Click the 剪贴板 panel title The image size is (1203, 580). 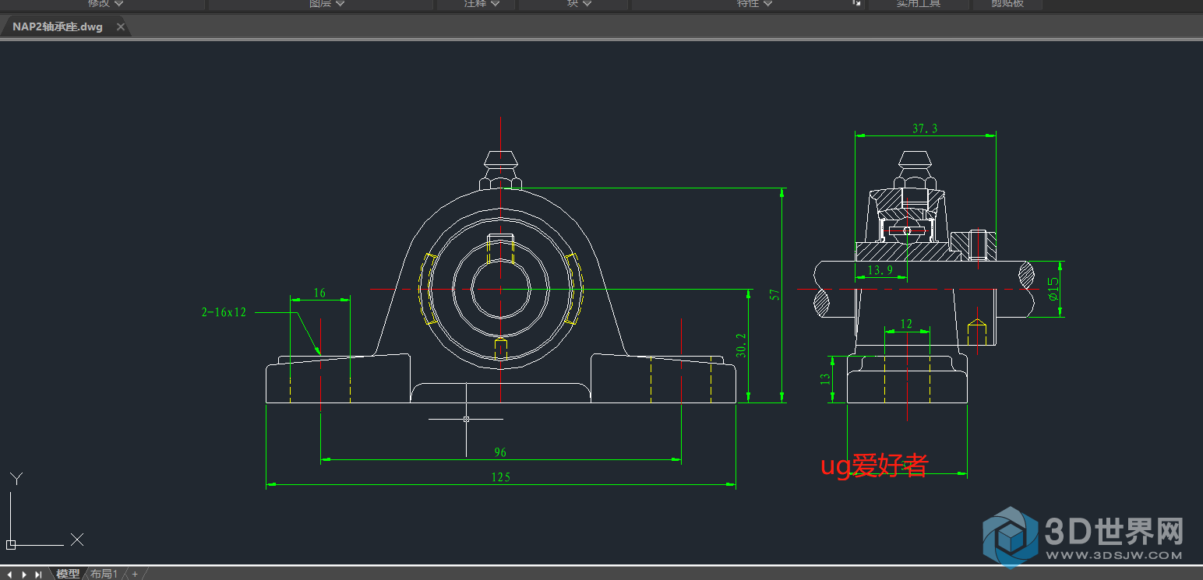(x=1007, y=4)
